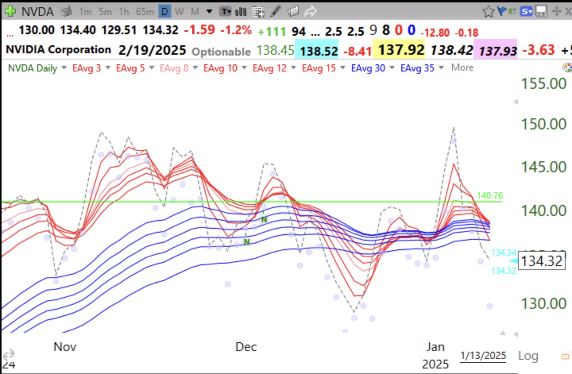The image size is (572, 374).
Task: Select the 1h timeframe
Action: [124, 12]
